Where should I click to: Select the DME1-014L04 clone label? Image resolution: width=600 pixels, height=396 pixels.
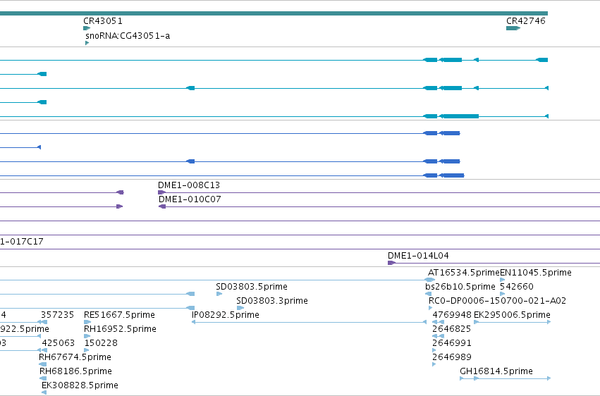pos(418,256)
